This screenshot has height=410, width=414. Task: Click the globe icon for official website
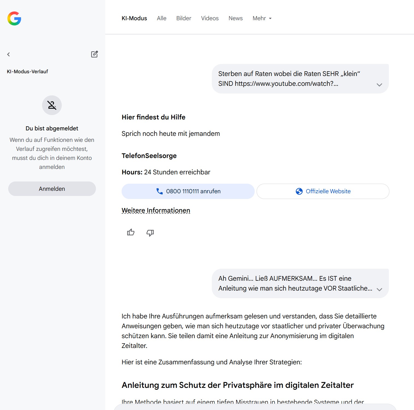click(x=299, y=191)
